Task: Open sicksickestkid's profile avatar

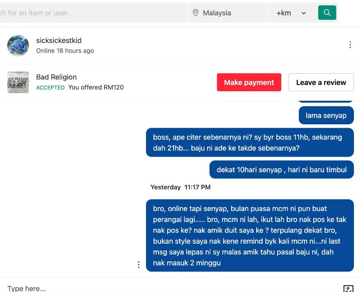Action: tap(18, 46)
